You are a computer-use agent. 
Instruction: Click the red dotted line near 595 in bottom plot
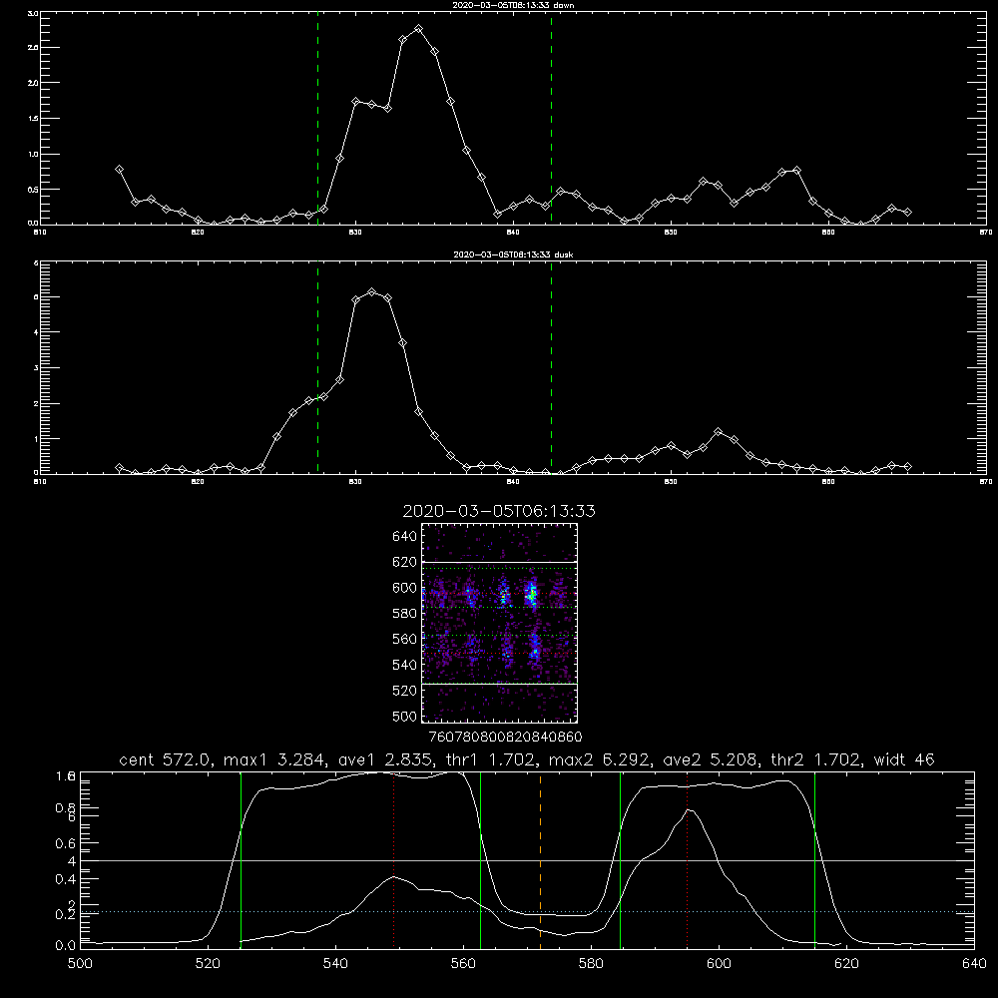click(x=688, y=860)
